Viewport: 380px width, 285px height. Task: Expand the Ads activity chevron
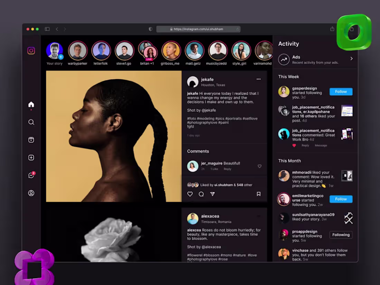click(x=351, y=59)
